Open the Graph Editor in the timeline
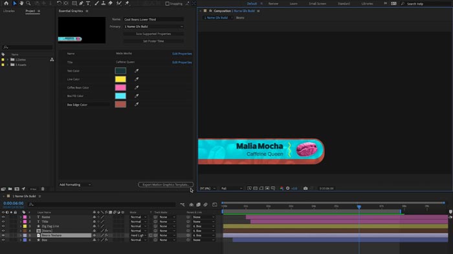453x254 pixels. [x=215, y=205]
